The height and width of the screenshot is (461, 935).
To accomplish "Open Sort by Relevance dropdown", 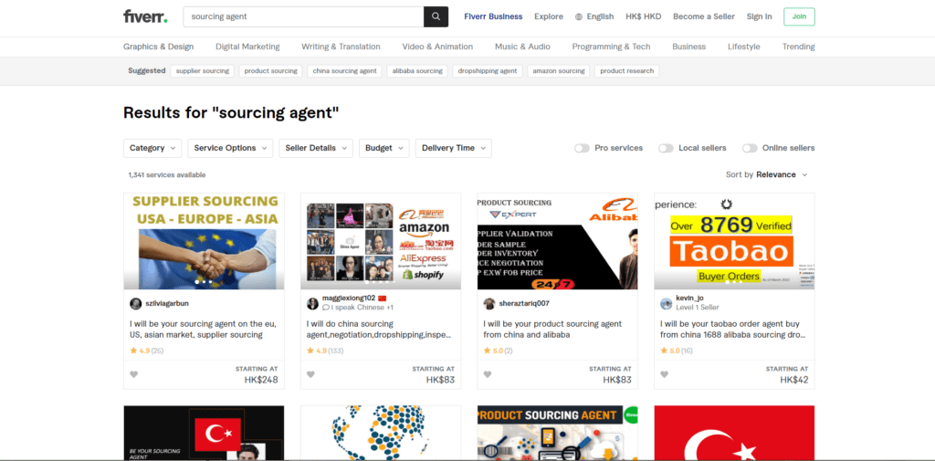I will [x=767, y=174].
